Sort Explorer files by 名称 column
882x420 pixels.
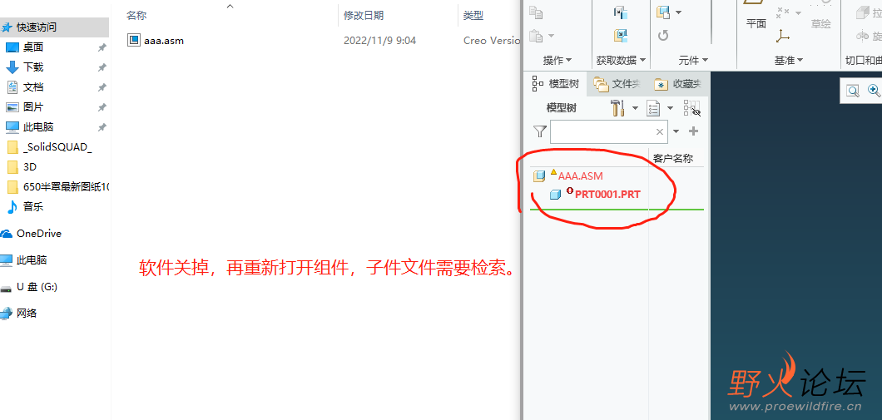[x=137, y=15]
